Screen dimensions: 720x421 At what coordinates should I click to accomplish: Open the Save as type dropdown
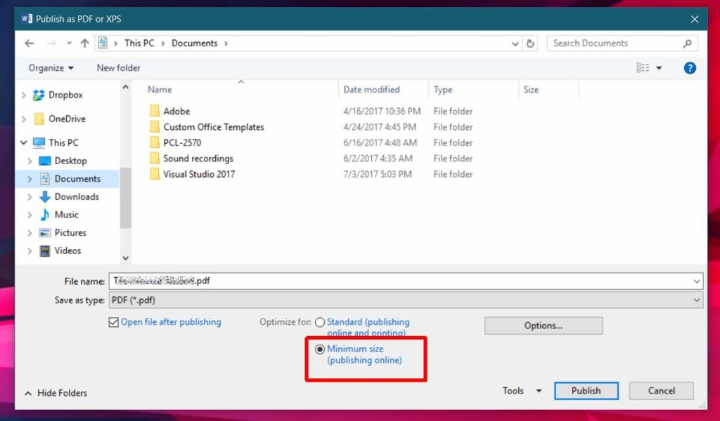tap(695, 300)
